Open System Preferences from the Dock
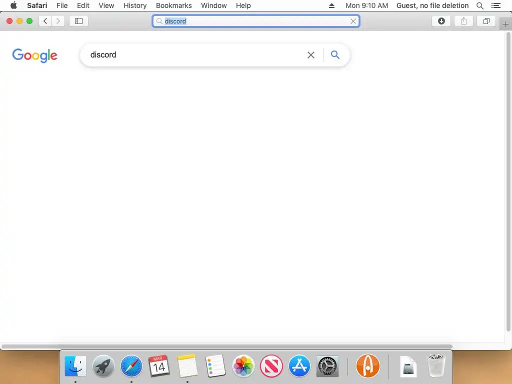Image resolution: width=512 pixels, height=384 pixels. click(327, 366)
